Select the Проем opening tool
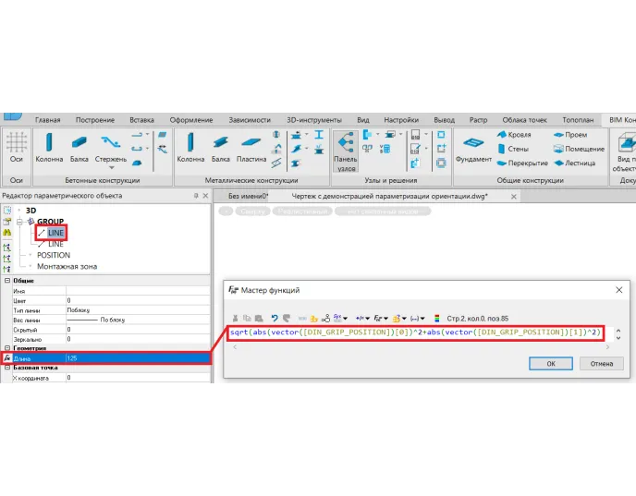Screen dimensions: 636x496 tap(570, 135)
